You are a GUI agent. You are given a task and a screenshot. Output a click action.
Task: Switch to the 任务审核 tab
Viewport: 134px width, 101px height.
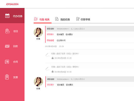click(85, 19)
